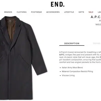
Task: Click the END. logo
Action: coord(58,4)
